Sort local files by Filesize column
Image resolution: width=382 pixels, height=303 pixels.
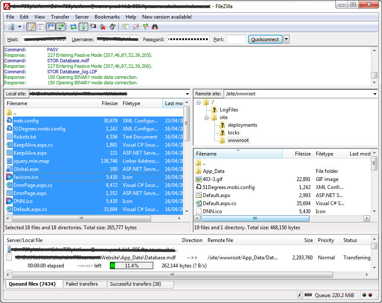[103, 103]
